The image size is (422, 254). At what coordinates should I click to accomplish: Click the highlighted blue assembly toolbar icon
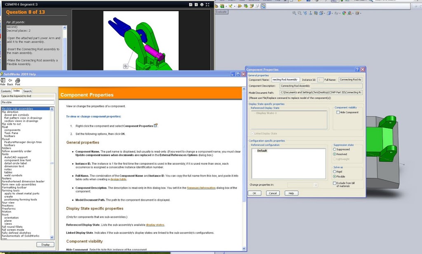coord(263,6)
